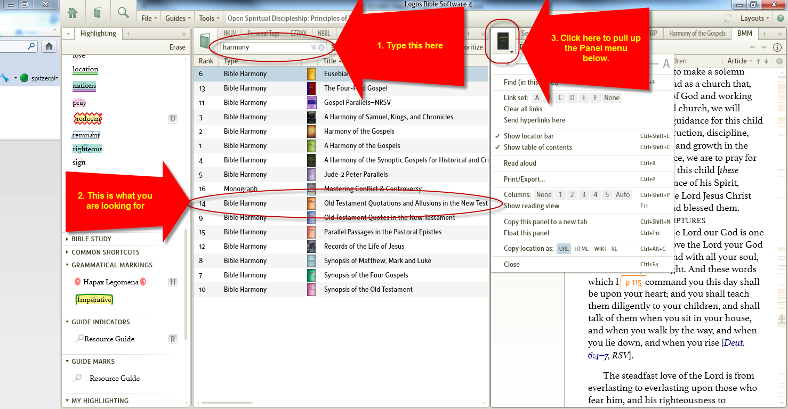Jump to previous article with up arrow
The height and width of the screenshot is (409, 788).
pos(759,61)
